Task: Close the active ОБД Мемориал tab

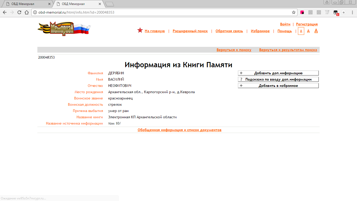Action: click(100, 4)
